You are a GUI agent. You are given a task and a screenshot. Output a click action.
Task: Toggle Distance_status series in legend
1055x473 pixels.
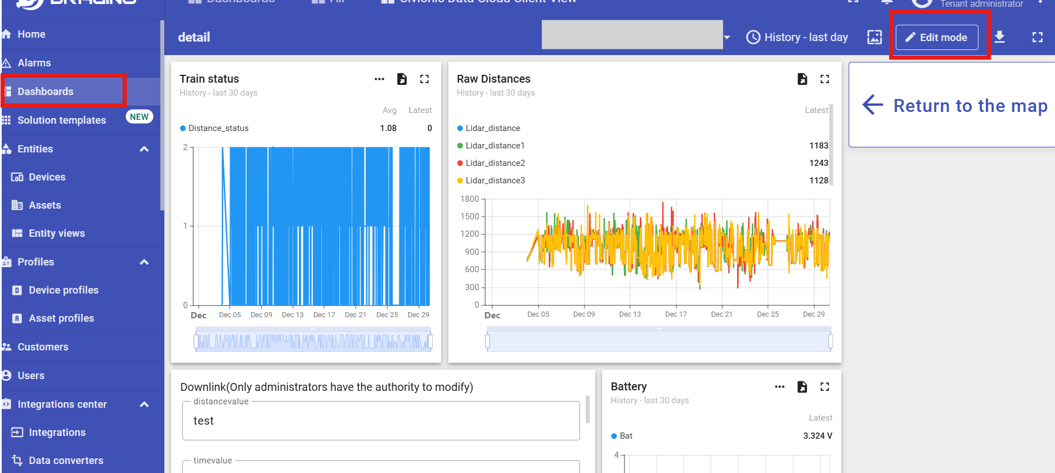click(218, 128)
